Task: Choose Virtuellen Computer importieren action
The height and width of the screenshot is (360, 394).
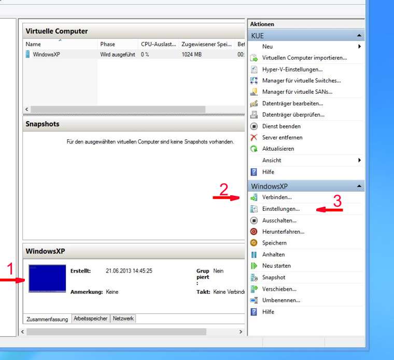Action: pos(304,57)
